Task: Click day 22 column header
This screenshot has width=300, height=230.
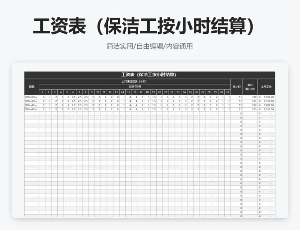Action: (172, 92)
